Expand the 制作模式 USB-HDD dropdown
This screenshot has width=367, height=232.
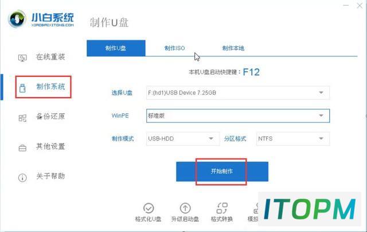click(x=183, y=139)
